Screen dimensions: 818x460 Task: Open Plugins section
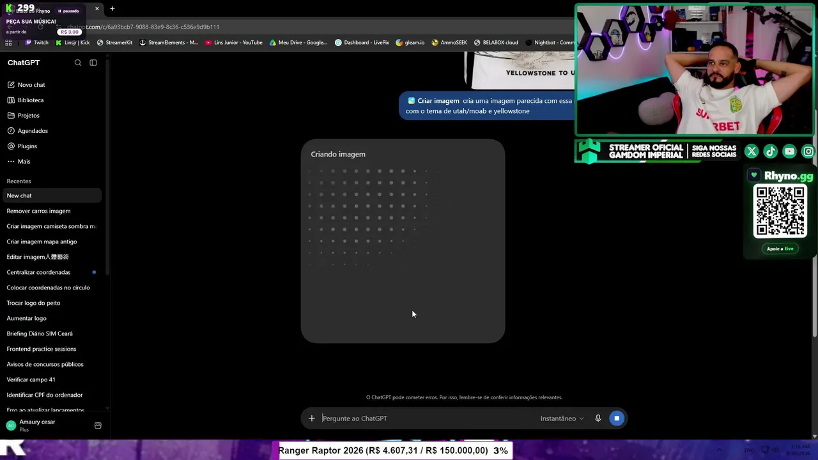(x=27, y=146)
